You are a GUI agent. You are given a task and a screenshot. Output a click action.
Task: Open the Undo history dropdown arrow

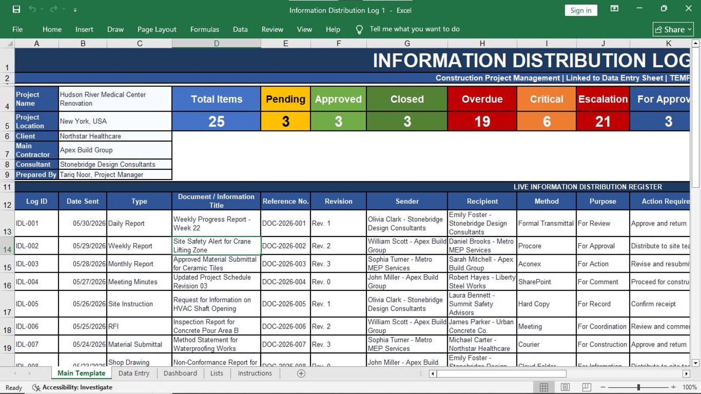coord(42,9)
